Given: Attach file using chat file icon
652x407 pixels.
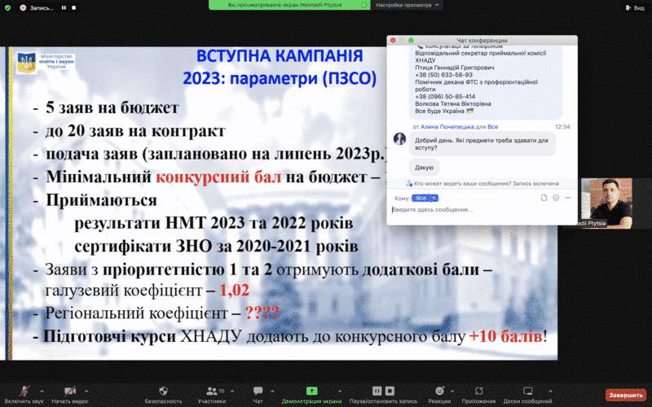Looking at the screenshot, I should [544, 198].
